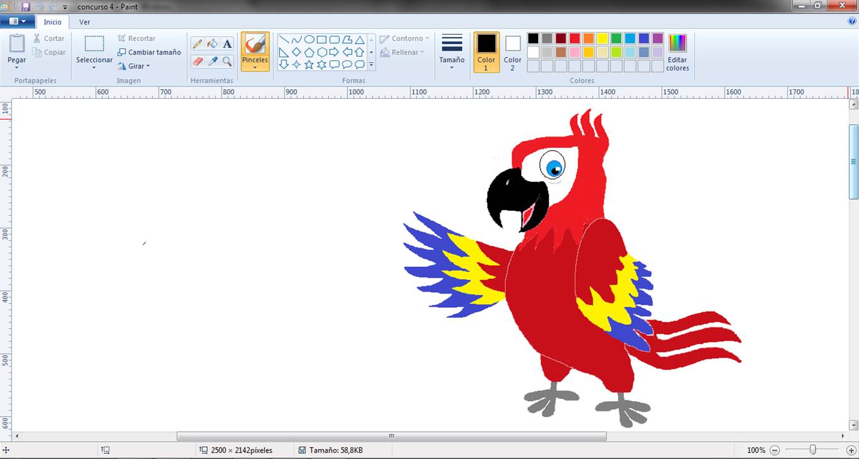Save the drawing from quick access toolbar

click(x=26, y=6)
